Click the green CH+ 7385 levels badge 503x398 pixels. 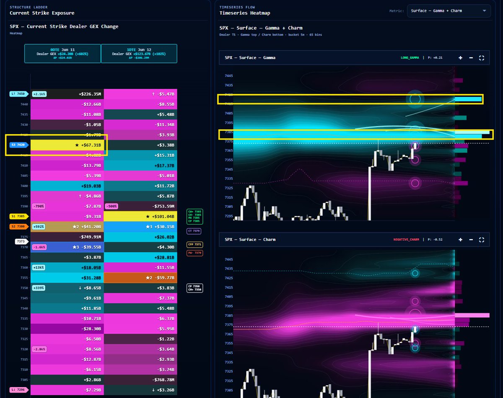[x=195, y=216]
